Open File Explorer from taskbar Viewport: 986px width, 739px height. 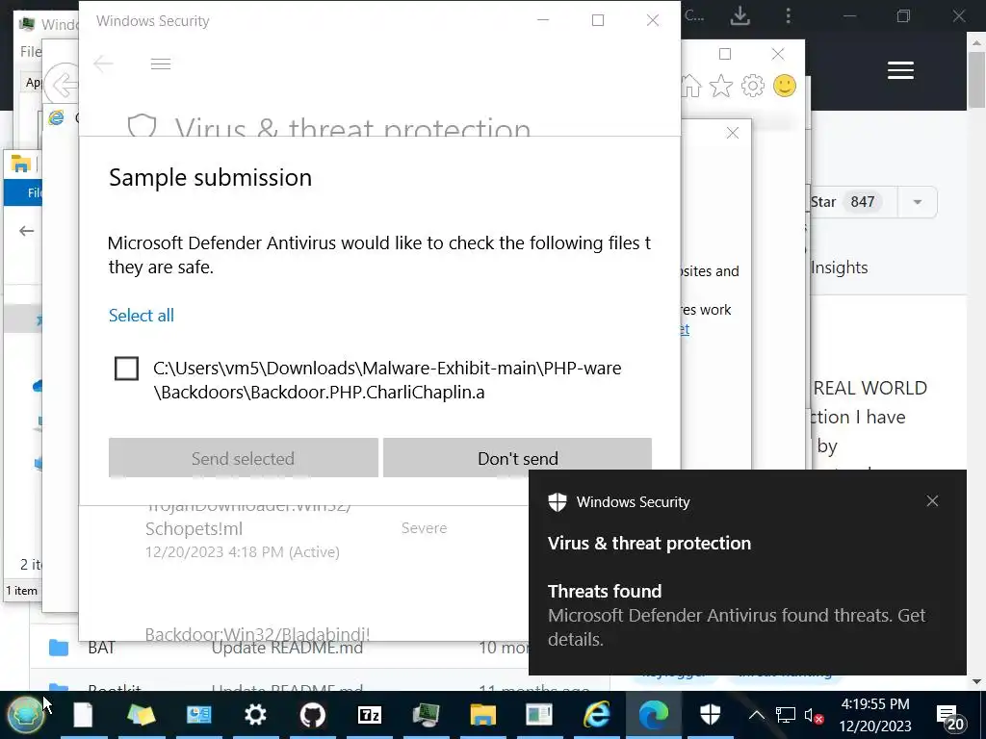point(483,715)
